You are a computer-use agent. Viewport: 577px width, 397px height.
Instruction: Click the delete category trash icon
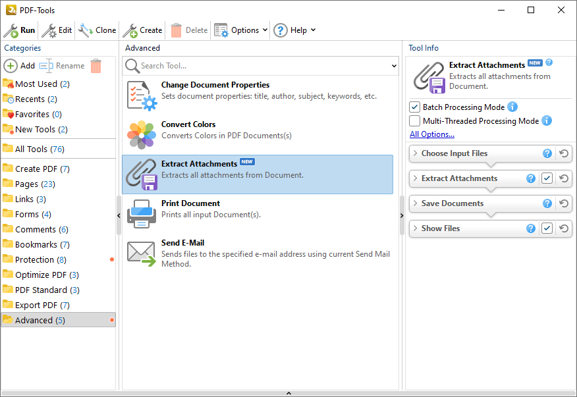[94, 66]
